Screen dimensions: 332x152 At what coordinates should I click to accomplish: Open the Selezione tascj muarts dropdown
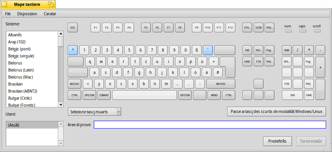coord(95,112)
